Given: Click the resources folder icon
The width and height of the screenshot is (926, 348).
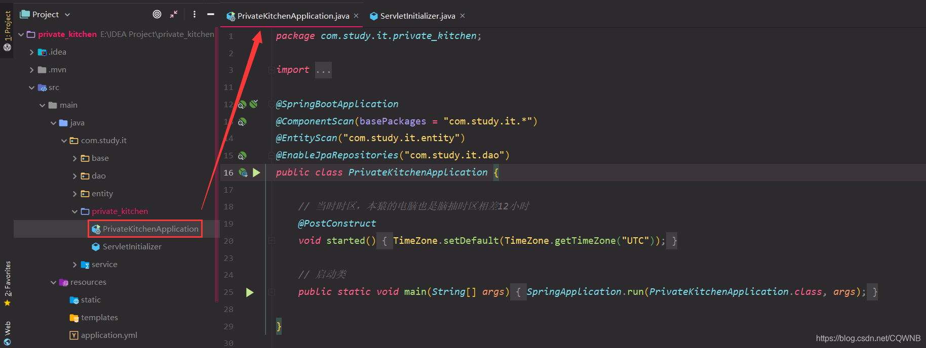Looking at the screenshot, I should point(64,282).
